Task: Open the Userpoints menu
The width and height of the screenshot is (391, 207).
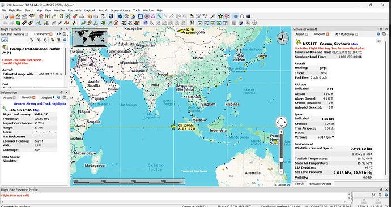Action: click(75, 10)
